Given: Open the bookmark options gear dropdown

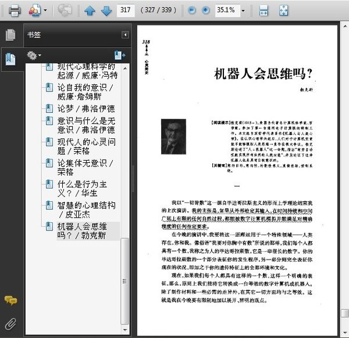Looking at the screenshot, I should coord(34,55).
